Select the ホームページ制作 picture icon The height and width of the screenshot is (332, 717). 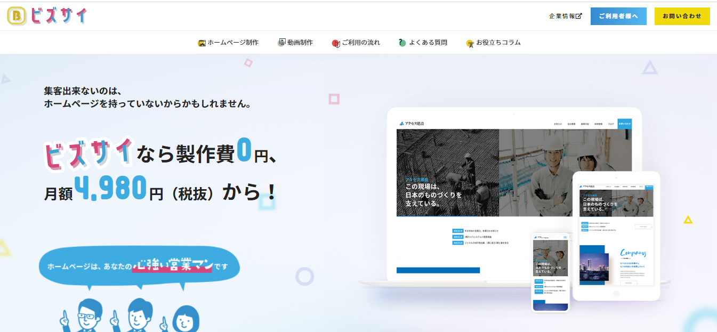[x=202, y=42]
